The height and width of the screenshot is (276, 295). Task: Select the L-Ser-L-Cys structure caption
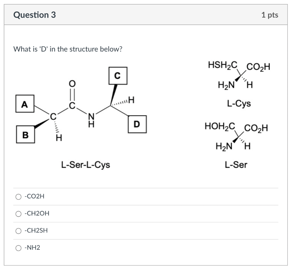coord(85,165)
